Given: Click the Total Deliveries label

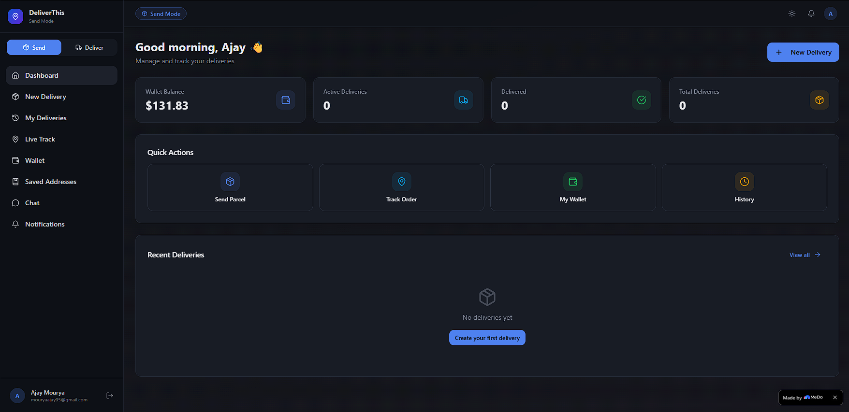Looking at the screenshot, I should (699, 92).
